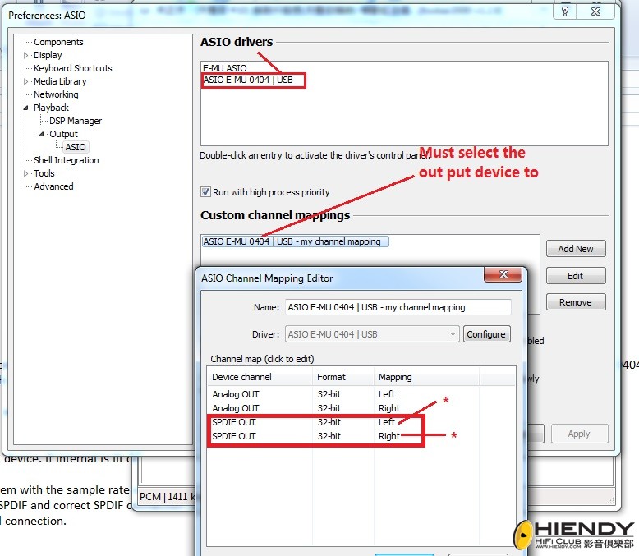The width and height of the screenshot is (639, 556).
Task: Open Advanced preferences page
Action: [53, 186]
